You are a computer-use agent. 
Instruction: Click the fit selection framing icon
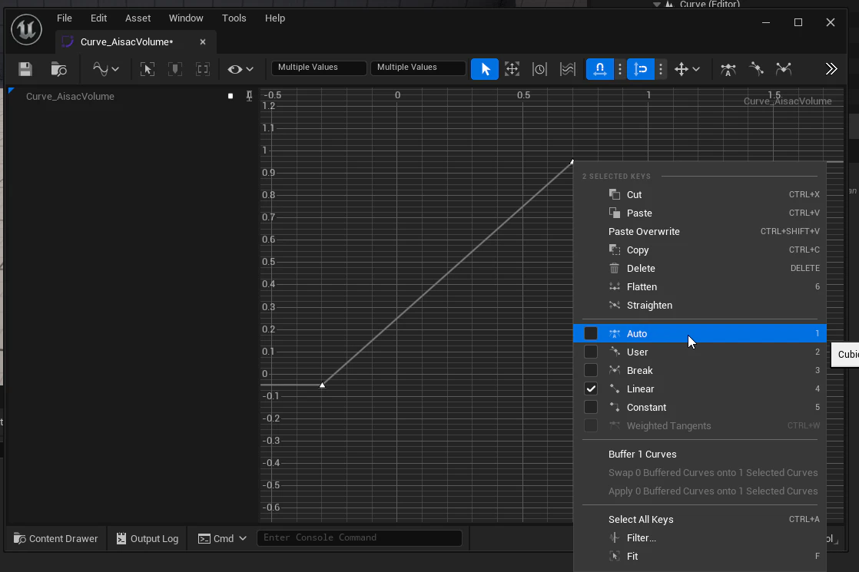(148, 69)
